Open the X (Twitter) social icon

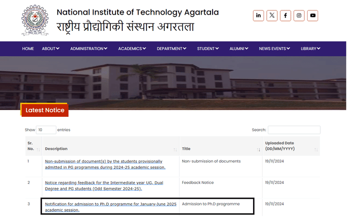coord(272,15)
